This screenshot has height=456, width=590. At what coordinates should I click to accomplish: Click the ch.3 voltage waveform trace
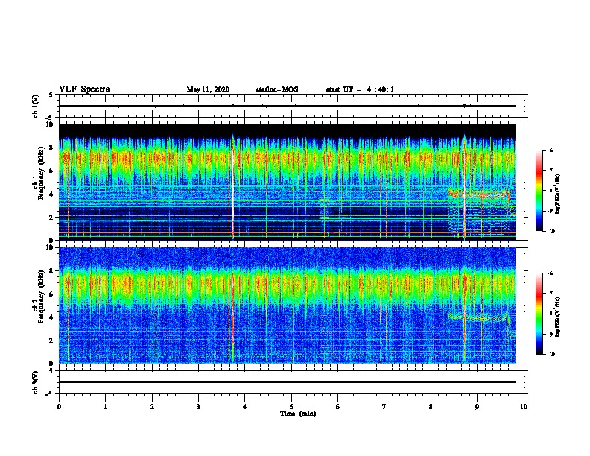pyautogui.click(x=288, y=382)
